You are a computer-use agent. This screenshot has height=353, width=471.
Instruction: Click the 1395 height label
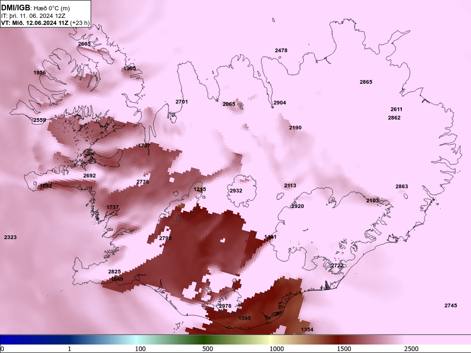[244, 318]
